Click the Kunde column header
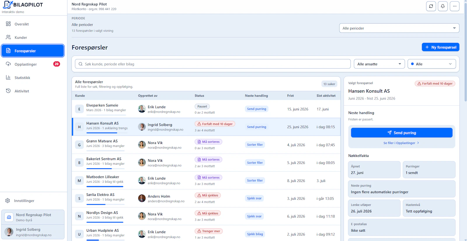This screenshot has width=467, height=241. click(80, 95)
